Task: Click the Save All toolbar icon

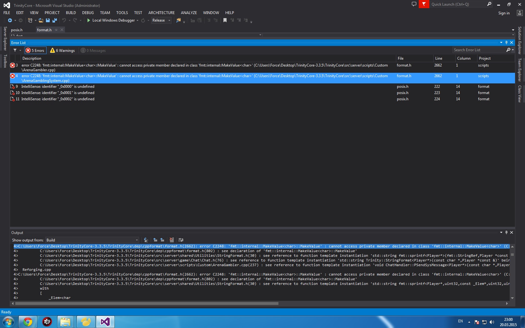Action: pyautogui.click(x=55, y=20)
